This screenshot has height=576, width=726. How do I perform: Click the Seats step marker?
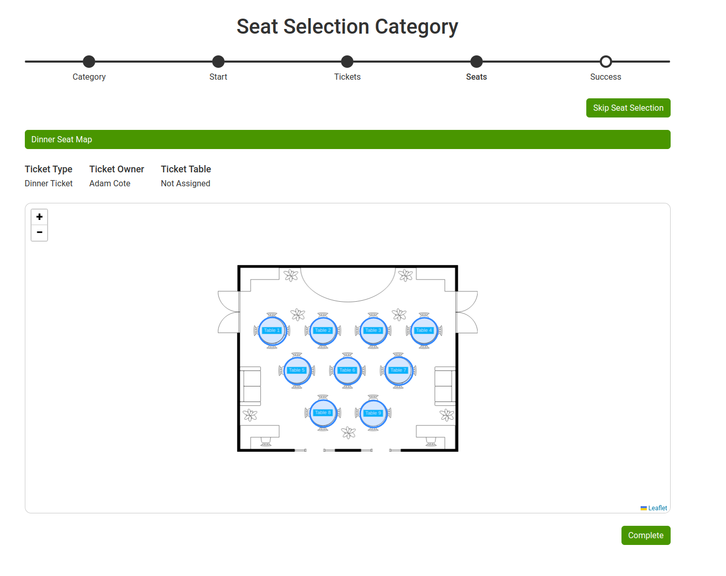click(x=476, y=61)
